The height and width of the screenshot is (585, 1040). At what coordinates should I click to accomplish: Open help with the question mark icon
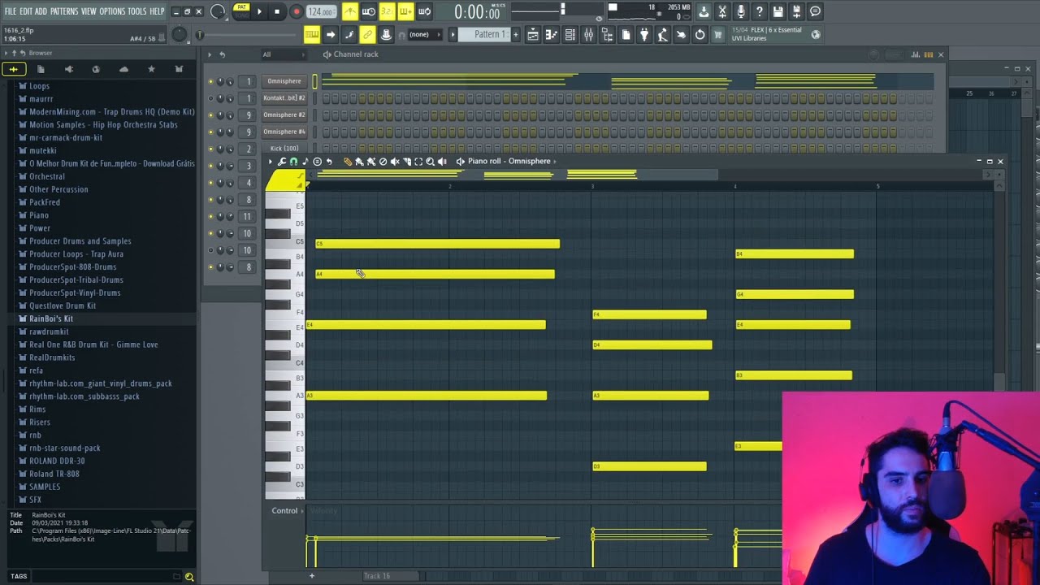(x=760, y=11)
